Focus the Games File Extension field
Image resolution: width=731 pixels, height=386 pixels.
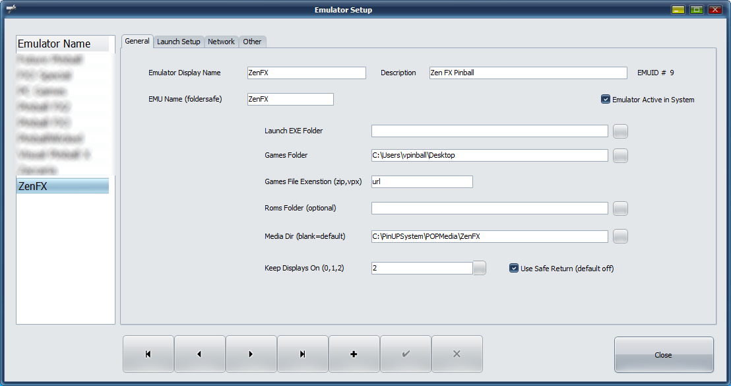(x=422, y=181)
